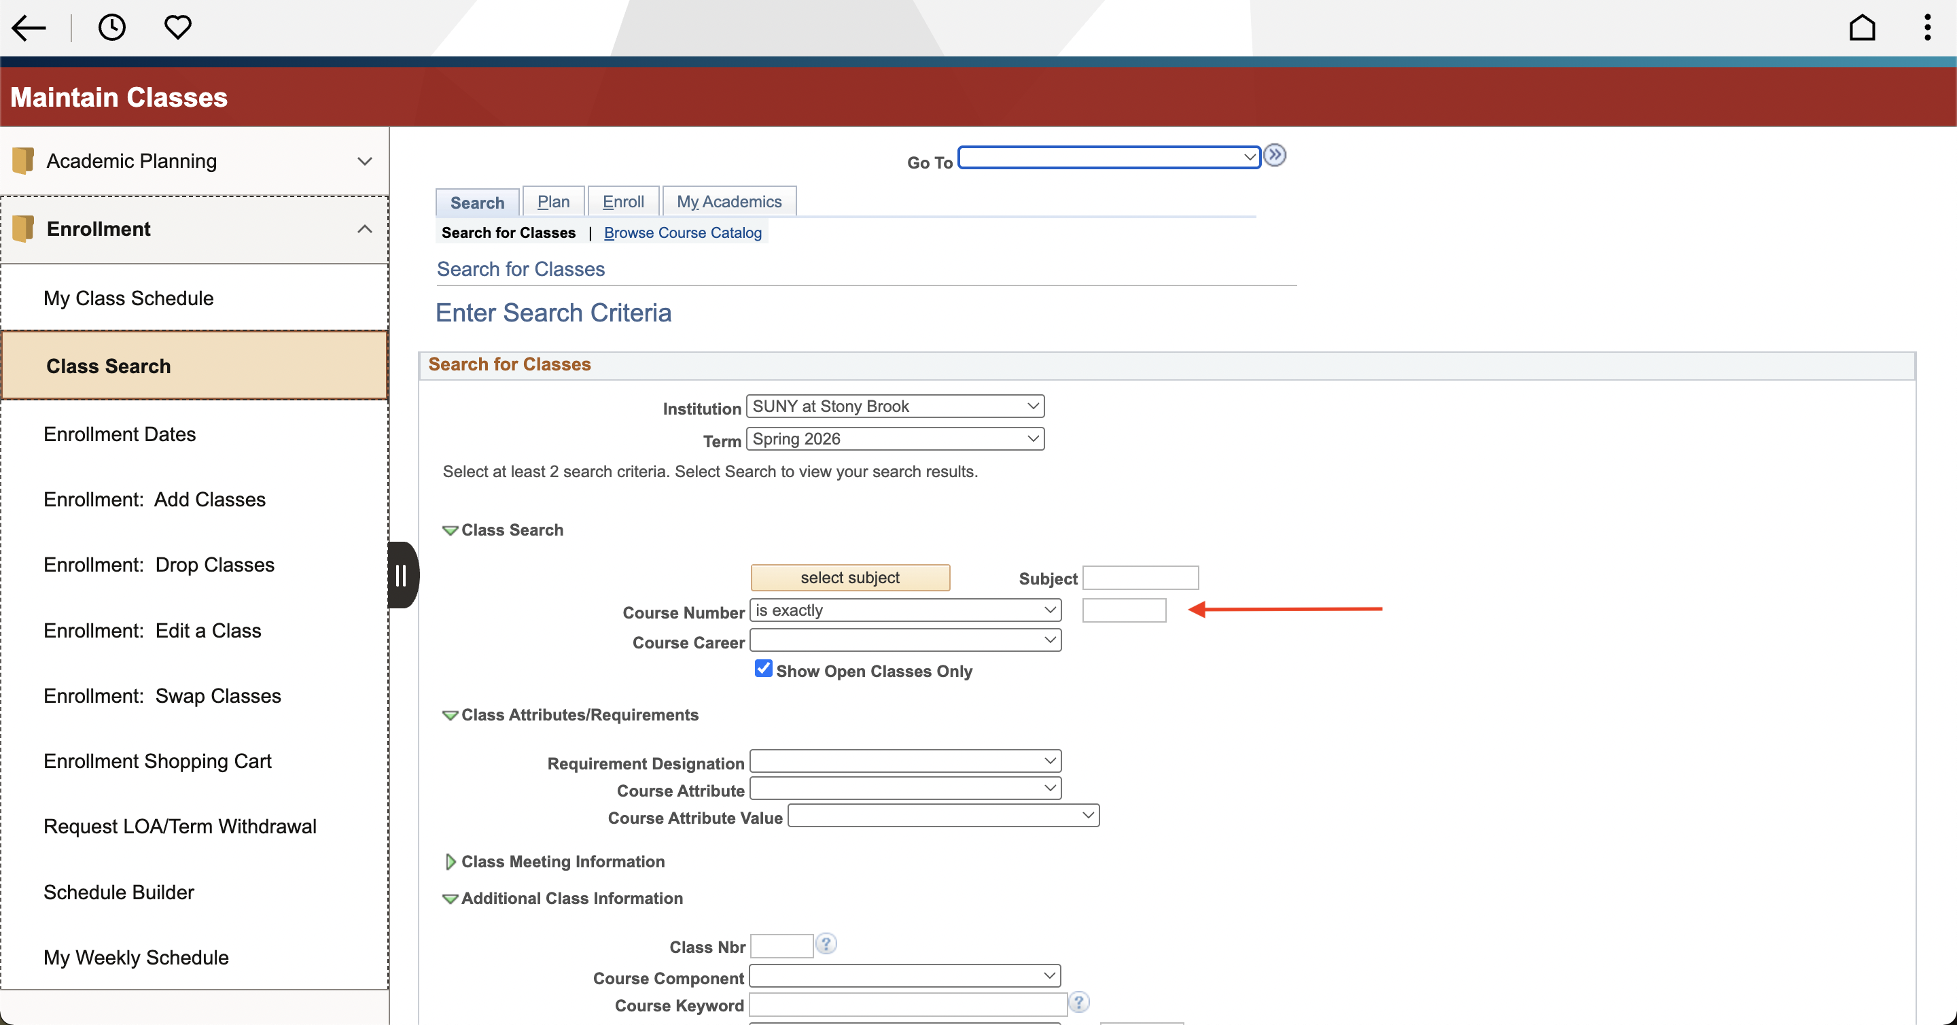Image resolution: width=1957 pixels, height=1025 pixels.
Task: Open Enrollment Shopping Cart
Action: 194,762
